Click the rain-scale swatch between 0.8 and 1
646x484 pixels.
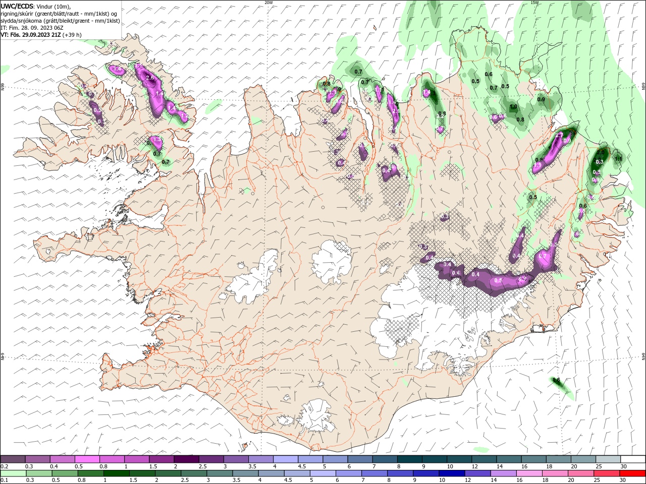90,473
